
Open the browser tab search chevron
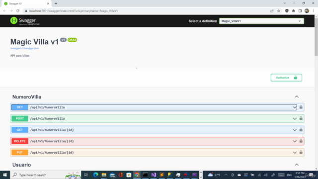point(285,3)
